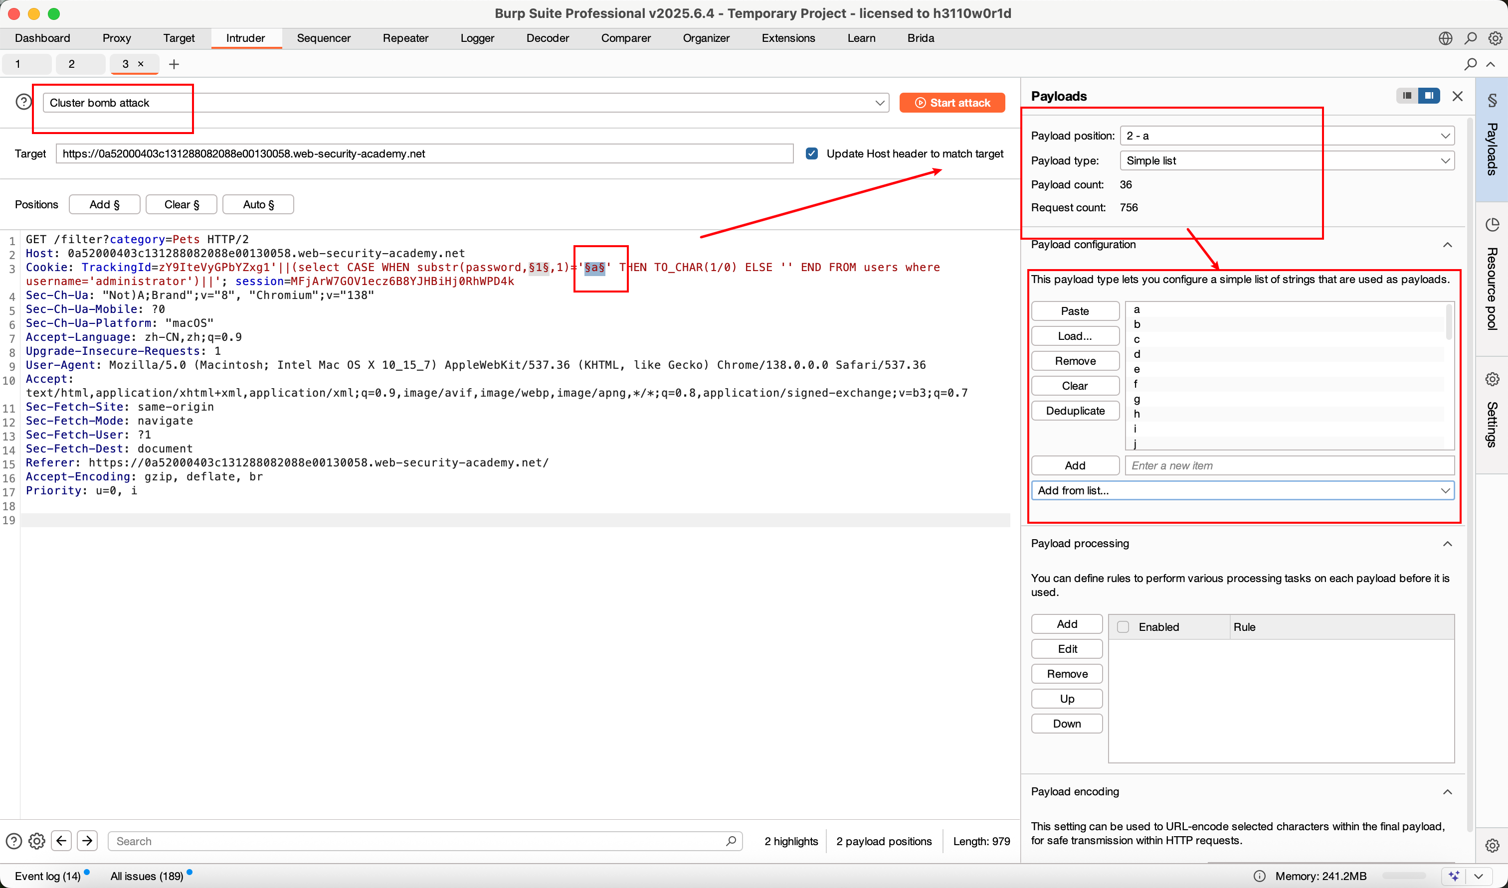This screenshot has height=888, width=1508.
Task: Open the status bar dropdown chevron
Action: click(x=1478, y=876)
